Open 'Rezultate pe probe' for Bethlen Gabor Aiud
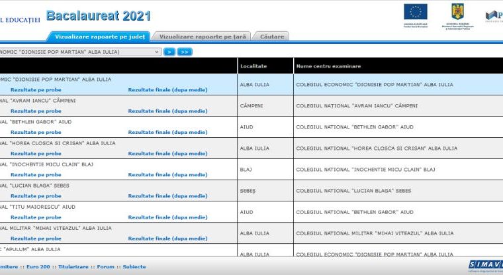The image size is (503, 275). click(x=36, y=133)
